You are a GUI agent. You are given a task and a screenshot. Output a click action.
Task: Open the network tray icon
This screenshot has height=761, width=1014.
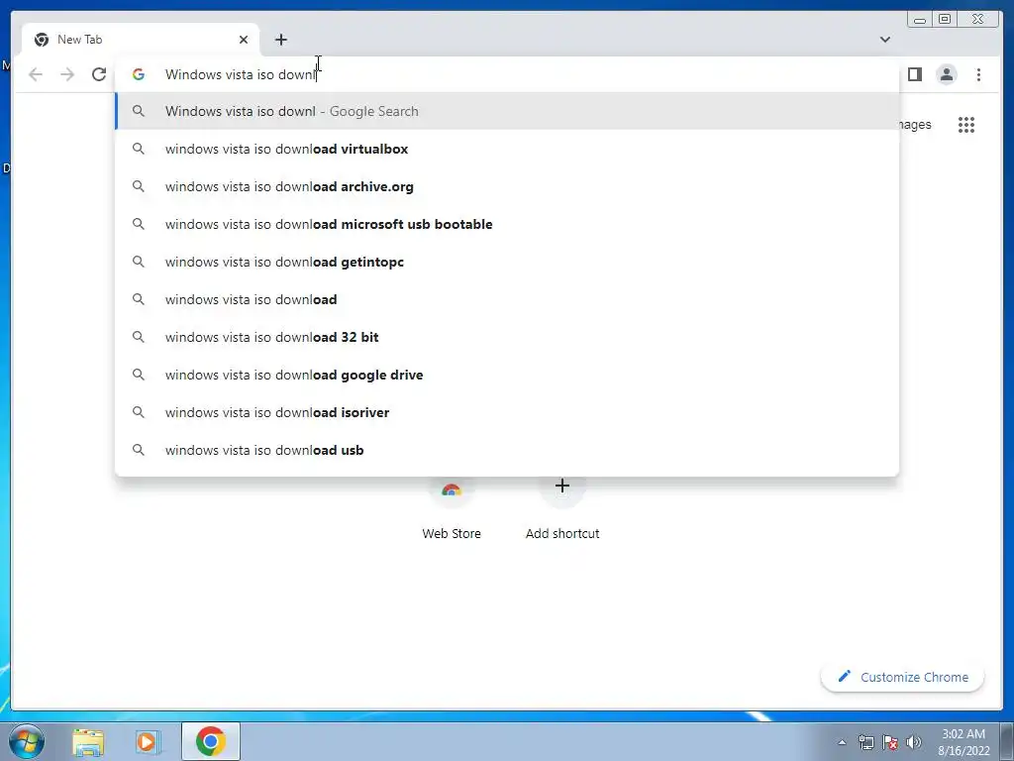coord(865,742)
